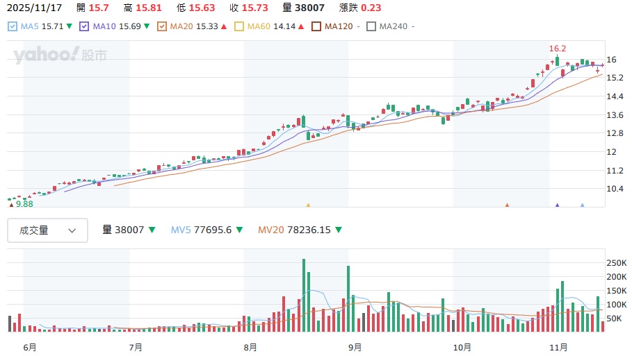Click the 8月 label on time axis
Viewport: 632px width, 356px height.
(x=250, y=347)
